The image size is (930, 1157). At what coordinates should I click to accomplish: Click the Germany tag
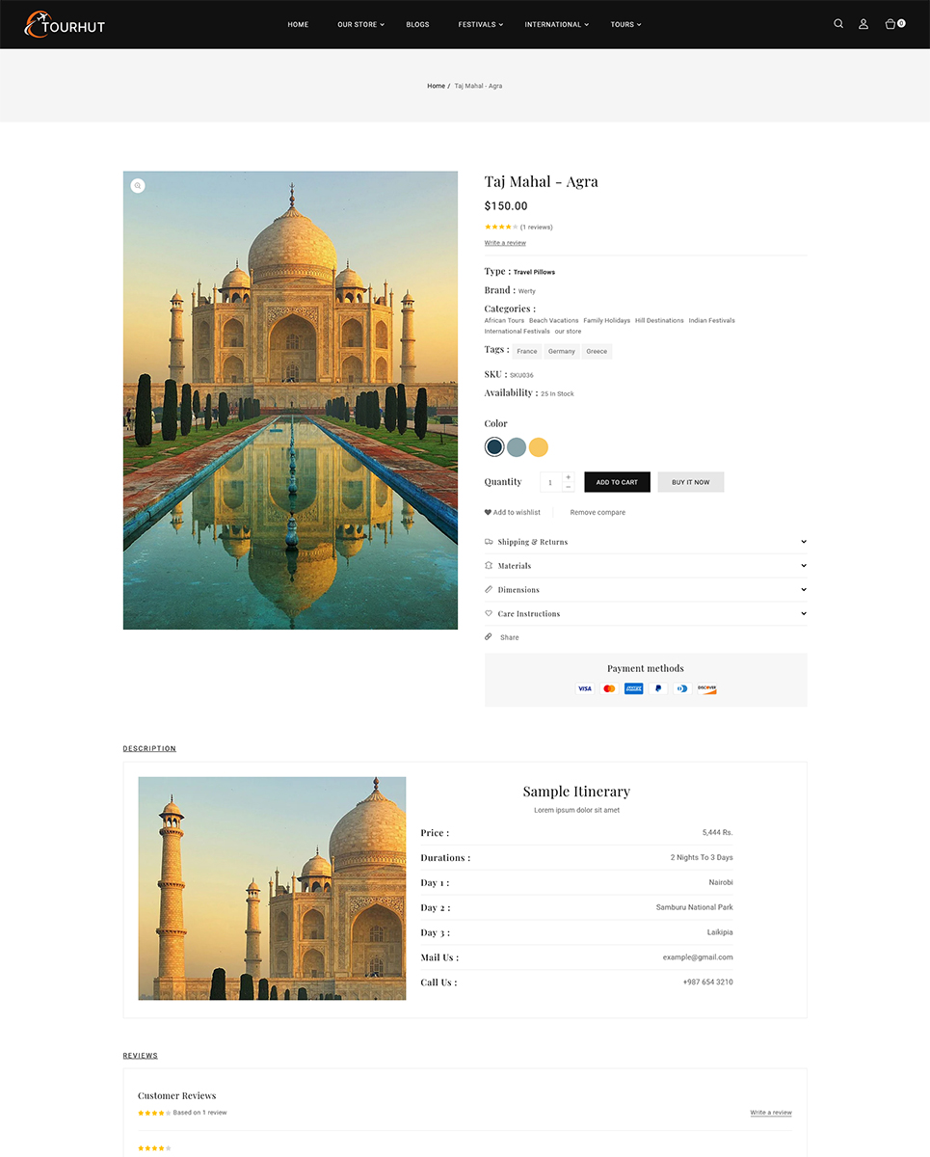pyautogui.click(x=562, y=351)
